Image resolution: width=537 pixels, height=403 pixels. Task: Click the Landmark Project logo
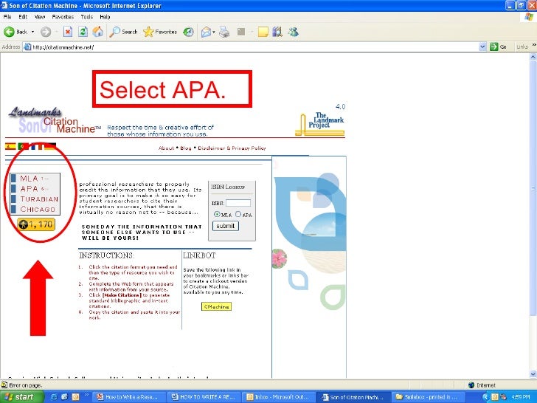(x=320, y=124)
